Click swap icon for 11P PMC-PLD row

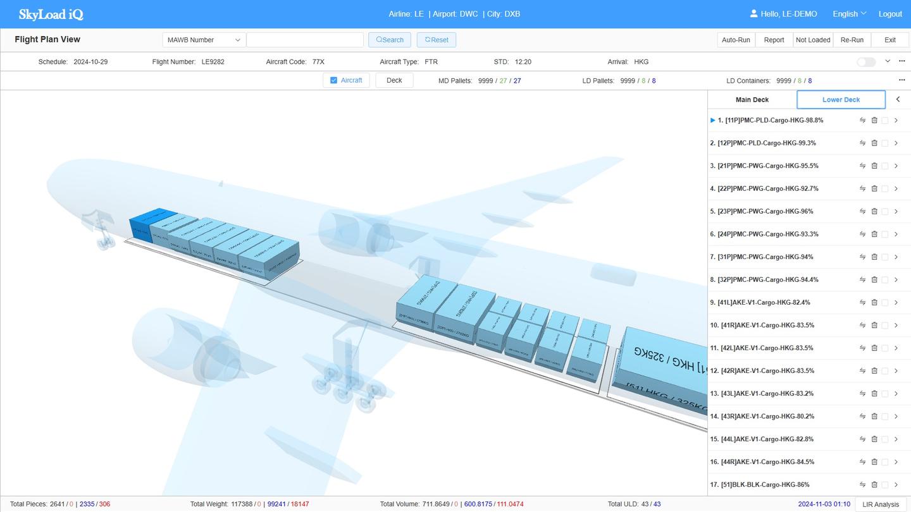[862, 120]
